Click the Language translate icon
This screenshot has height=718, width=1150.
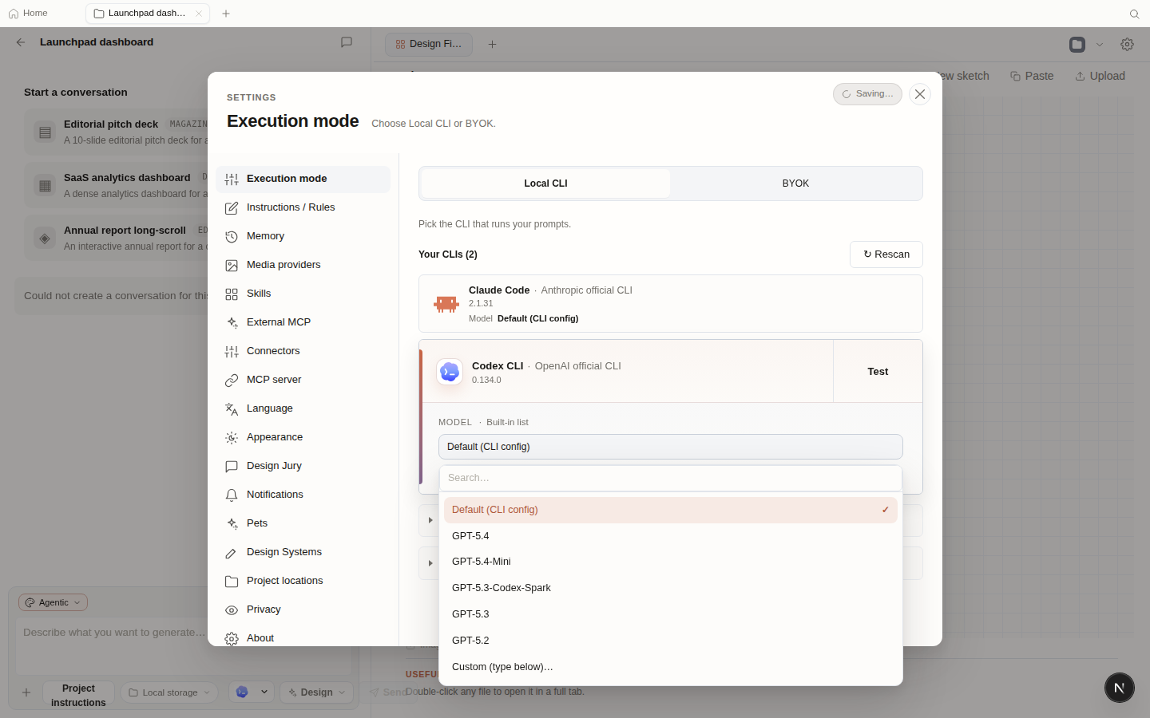point(232,409)
